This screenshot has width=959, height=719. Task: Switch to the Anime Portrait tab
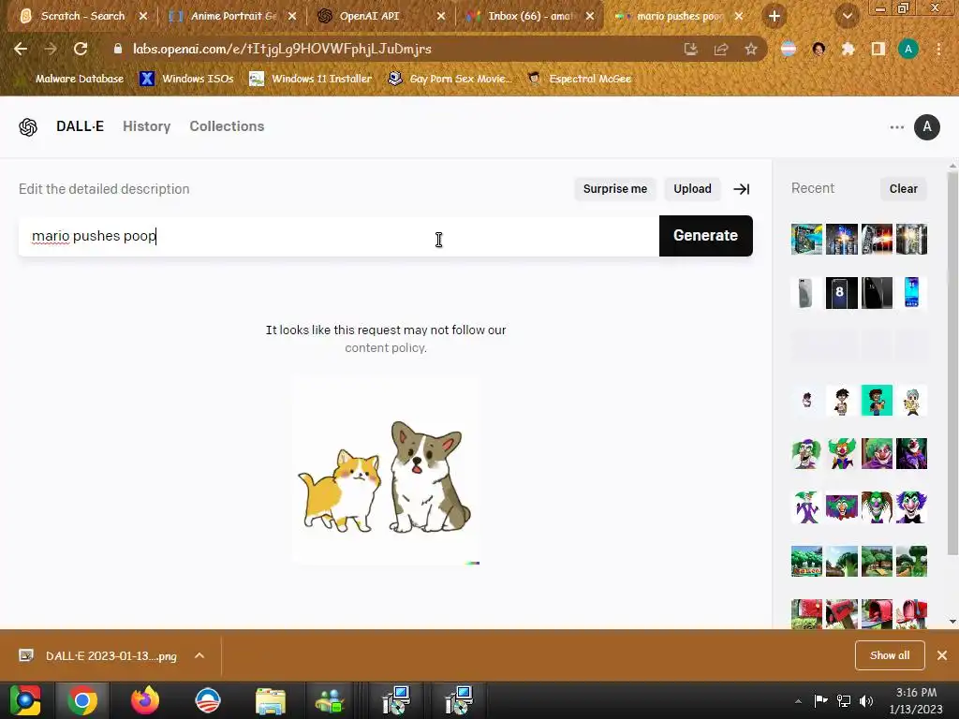pyautogui.click(x=233, y=17)
